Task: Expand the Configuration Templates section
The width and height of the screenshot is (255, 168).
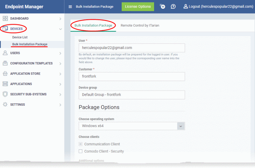Action: pyautogui.click(x=60, y=63)
